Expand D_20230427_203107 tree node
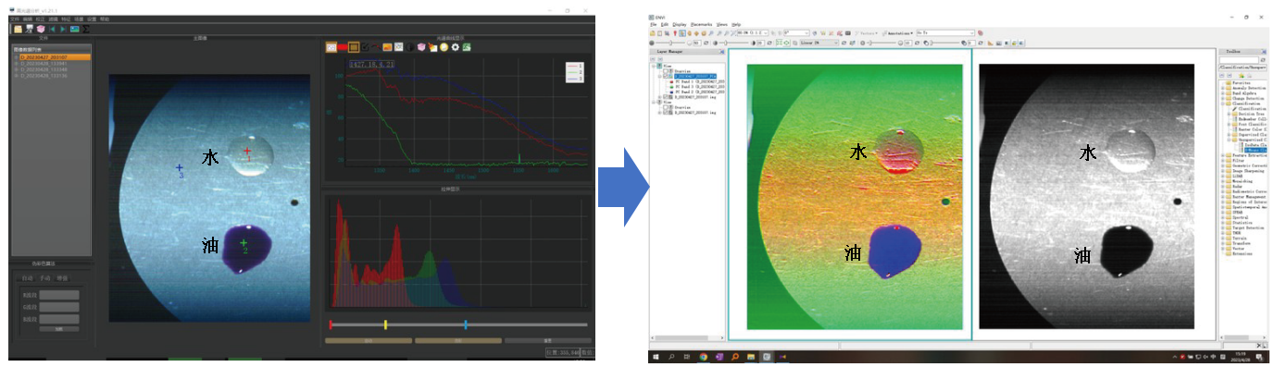The height and width of the screenshot is (367, 1275). point(16,57)
